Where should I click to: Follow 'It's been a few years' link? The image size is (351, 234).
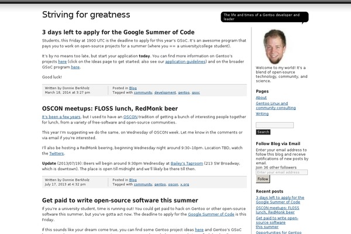61,117
